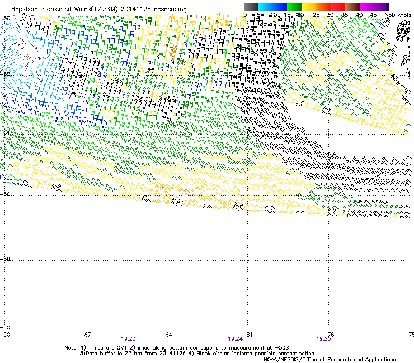Click the blue 10-15 knots legend swatch
This screenshot has width=414, height=363.
[280, 7]
